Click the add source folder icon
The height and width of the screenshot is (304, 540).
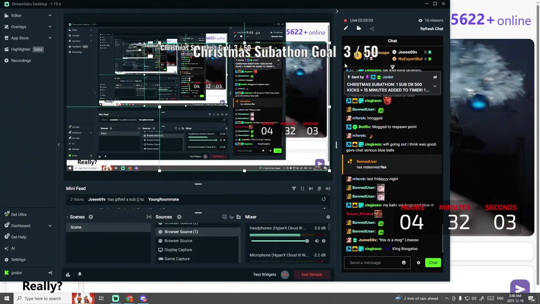tap(239, 217)
